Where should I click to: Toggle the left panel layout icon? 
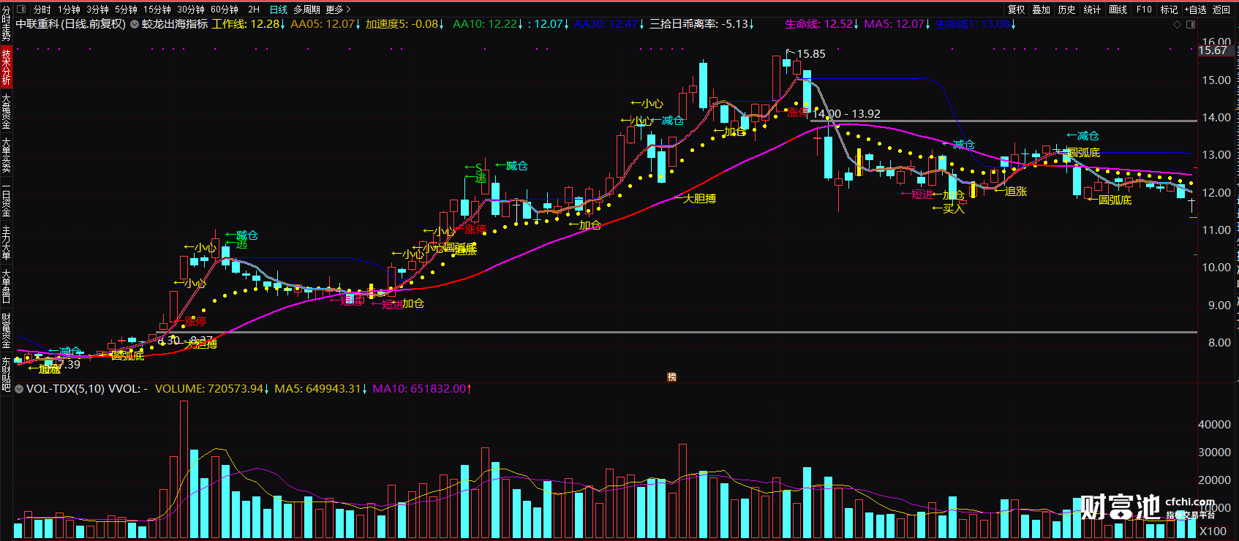[20, 10]
